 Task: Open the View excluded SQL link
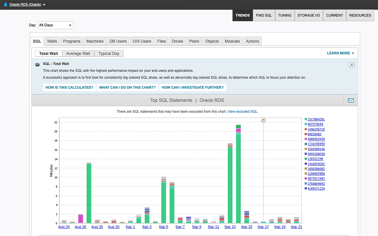pyautogui.click(x=242, y=111)
